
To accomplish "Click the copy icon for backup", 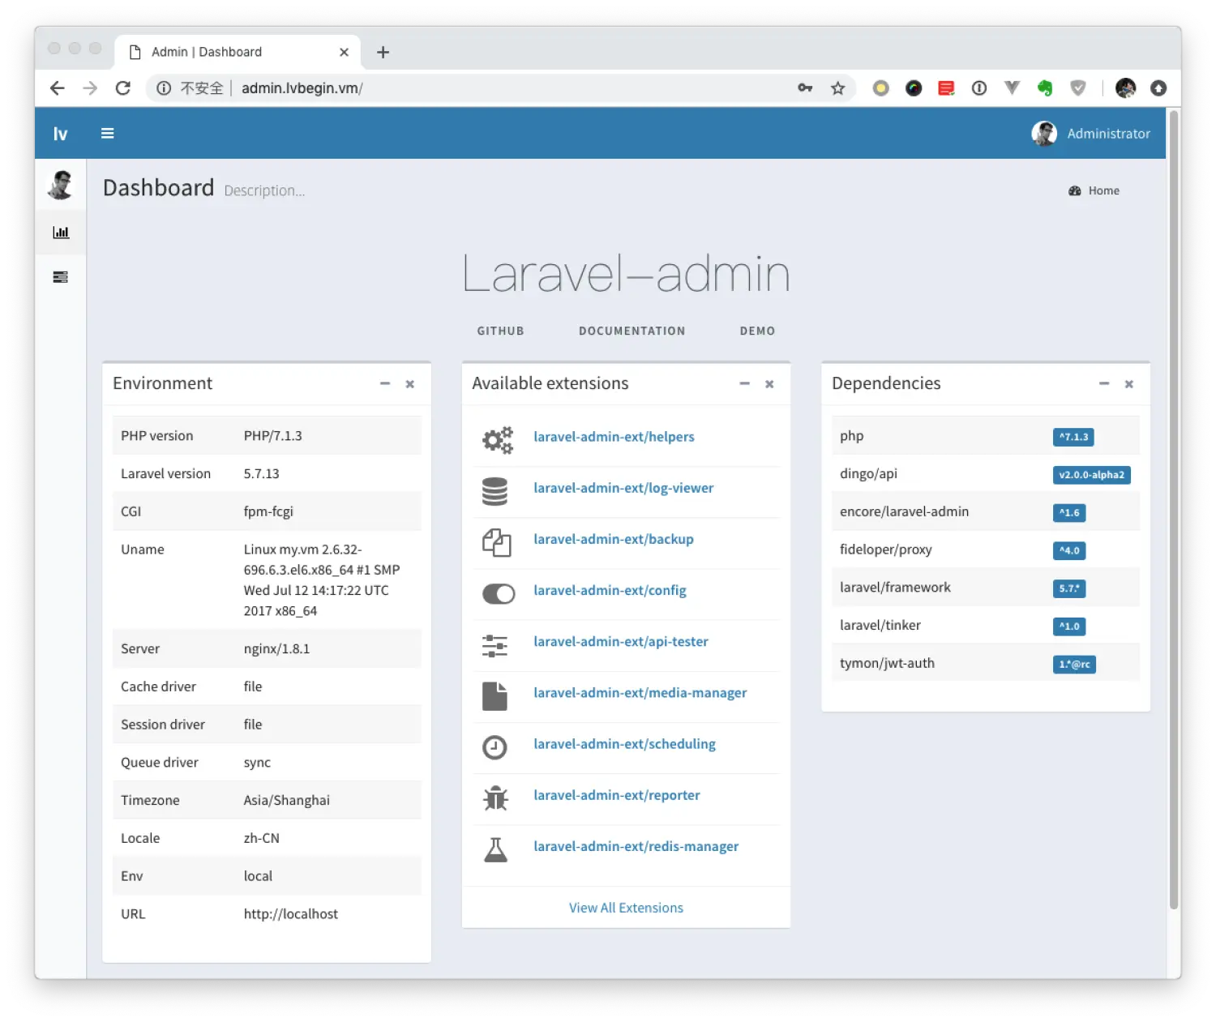I will (x=496, y=542).
